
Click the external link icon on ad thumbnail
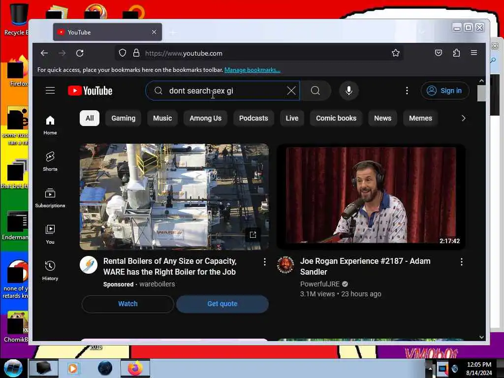(253, 235)
